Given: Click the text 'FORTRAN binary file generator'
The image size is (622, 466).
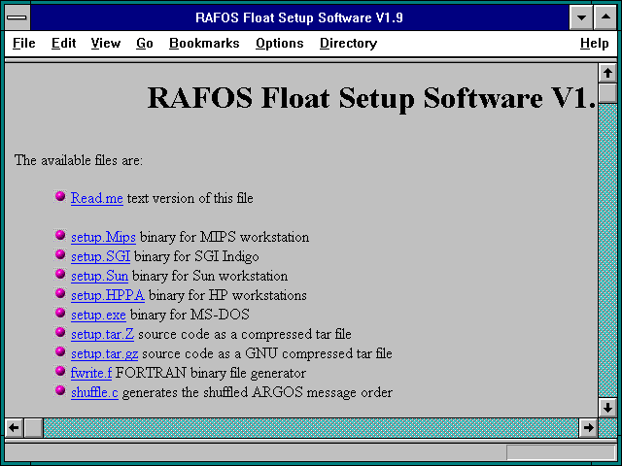Looking at the screenshot, I should (211, 373).
